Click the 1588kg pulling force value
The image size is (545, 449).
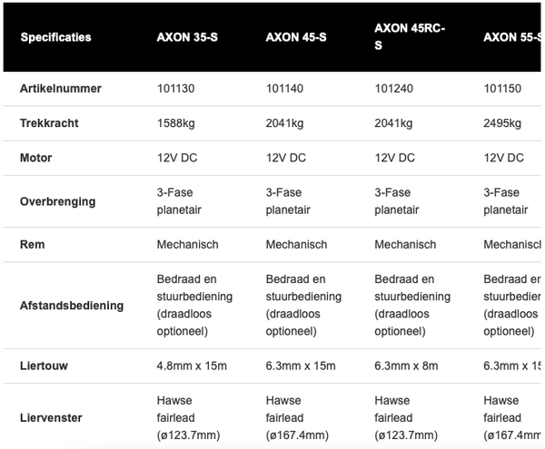176,123
